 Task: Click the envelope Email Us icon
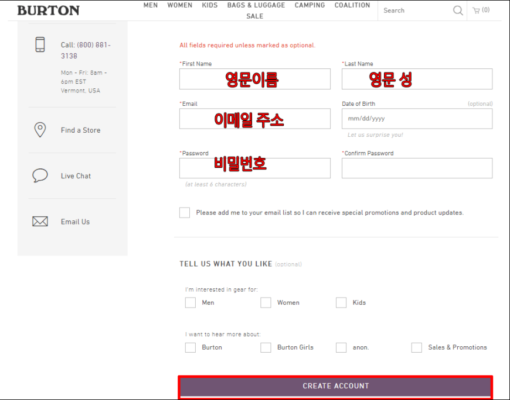tap(40, 221)
